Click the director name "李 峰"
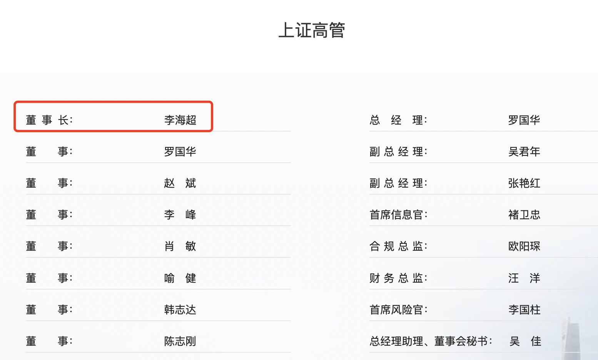Screen dimensions: 598x360 click(180, 215)
